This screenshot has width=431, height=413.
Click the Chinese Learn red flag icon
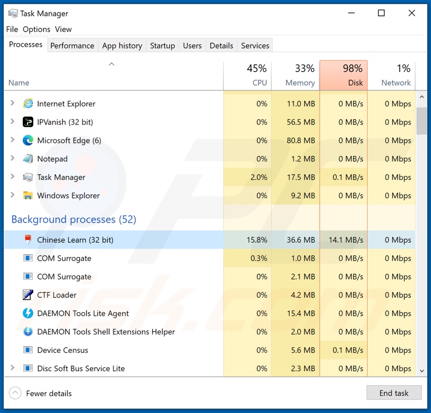(x=28, y=240)
